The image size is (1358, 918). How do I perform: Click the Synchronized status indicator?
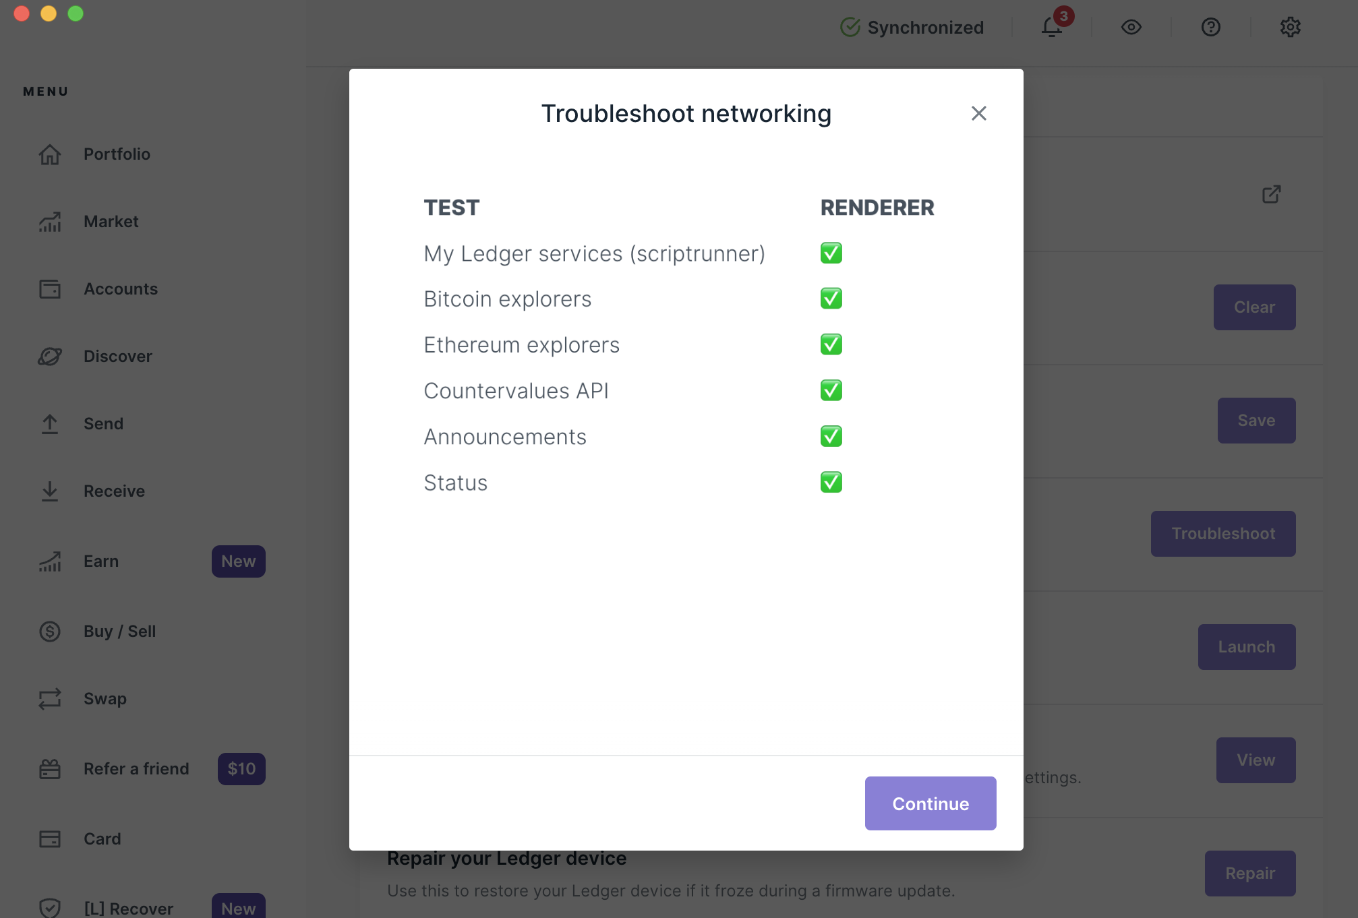pyautogui.click(x=912, y=28)
